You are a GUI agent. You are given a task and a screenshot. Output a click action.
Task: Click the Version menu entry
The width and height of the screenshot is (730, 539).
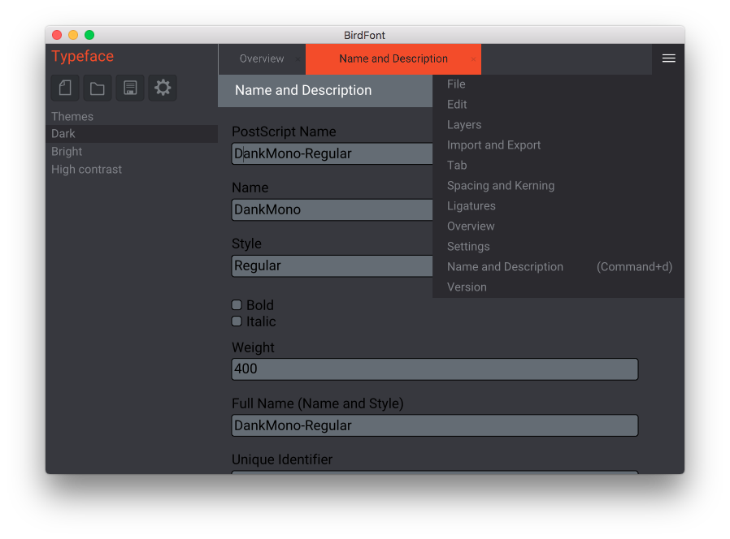pyautogui.click(x=467, y=287)
